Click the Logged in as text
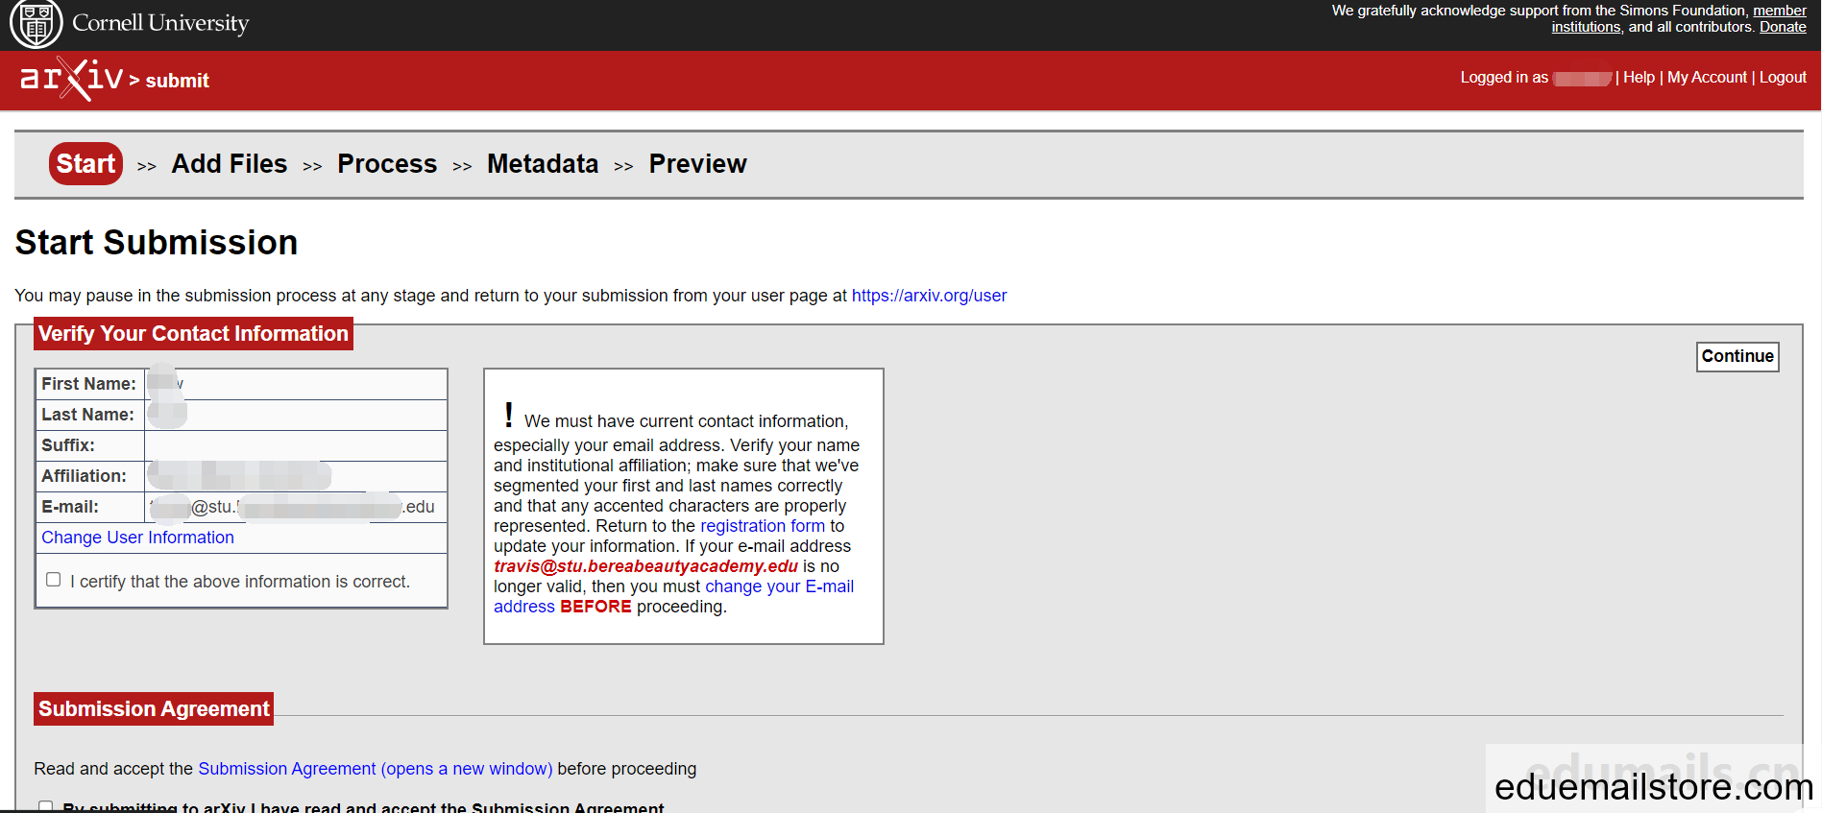 click(x=1504, y=77)
